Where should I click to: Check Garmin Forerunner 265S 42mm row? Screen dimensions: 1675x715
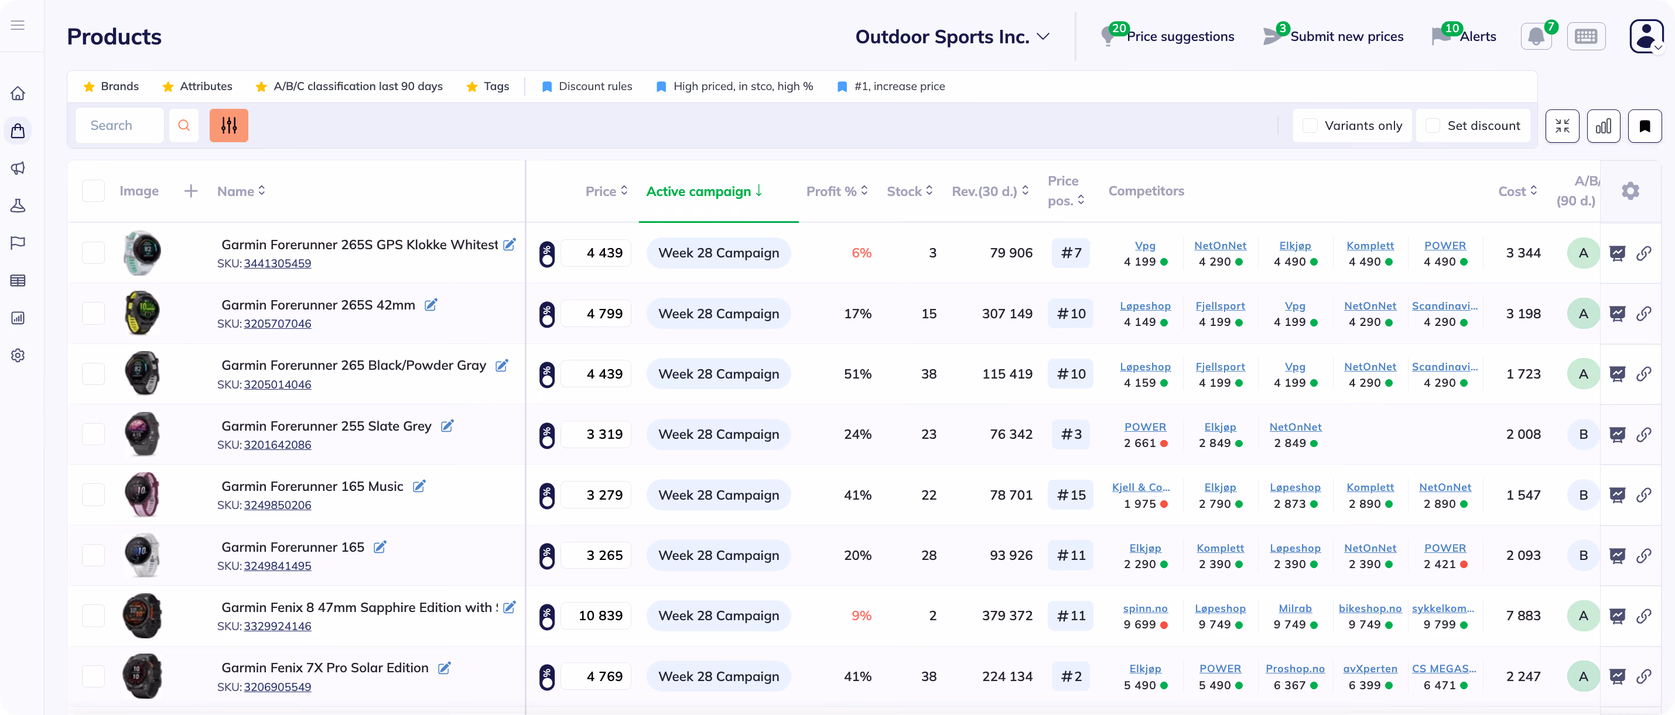click(x=93, y=314)
